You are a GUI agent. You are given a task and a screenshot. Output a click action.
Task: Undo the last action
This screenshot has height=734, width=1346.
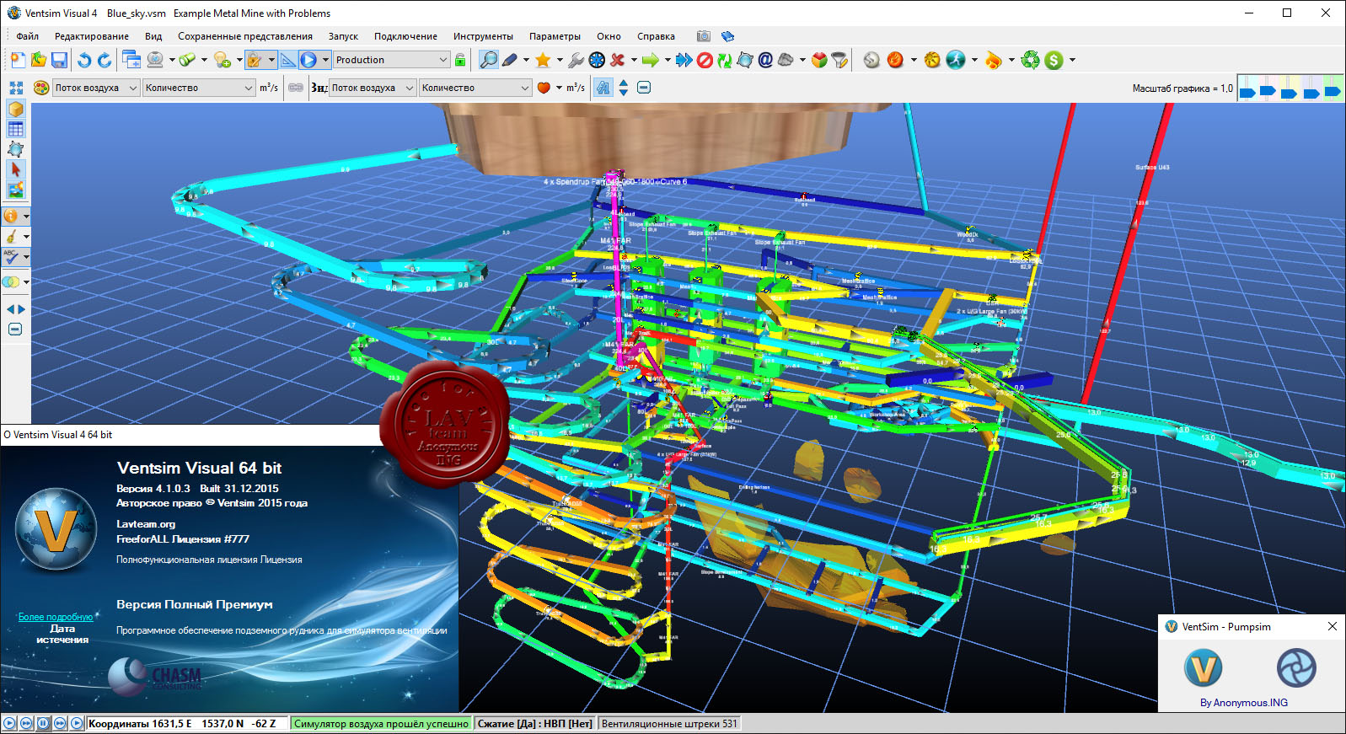point(84,60)
